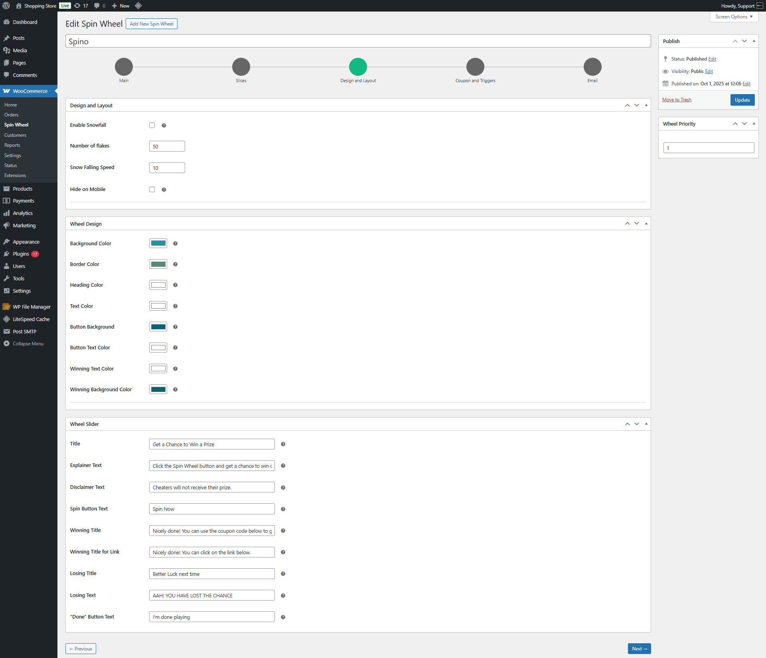
Task: Open LiteSpeed Cache icon in admin bar
Action: [x=138, y=6]
